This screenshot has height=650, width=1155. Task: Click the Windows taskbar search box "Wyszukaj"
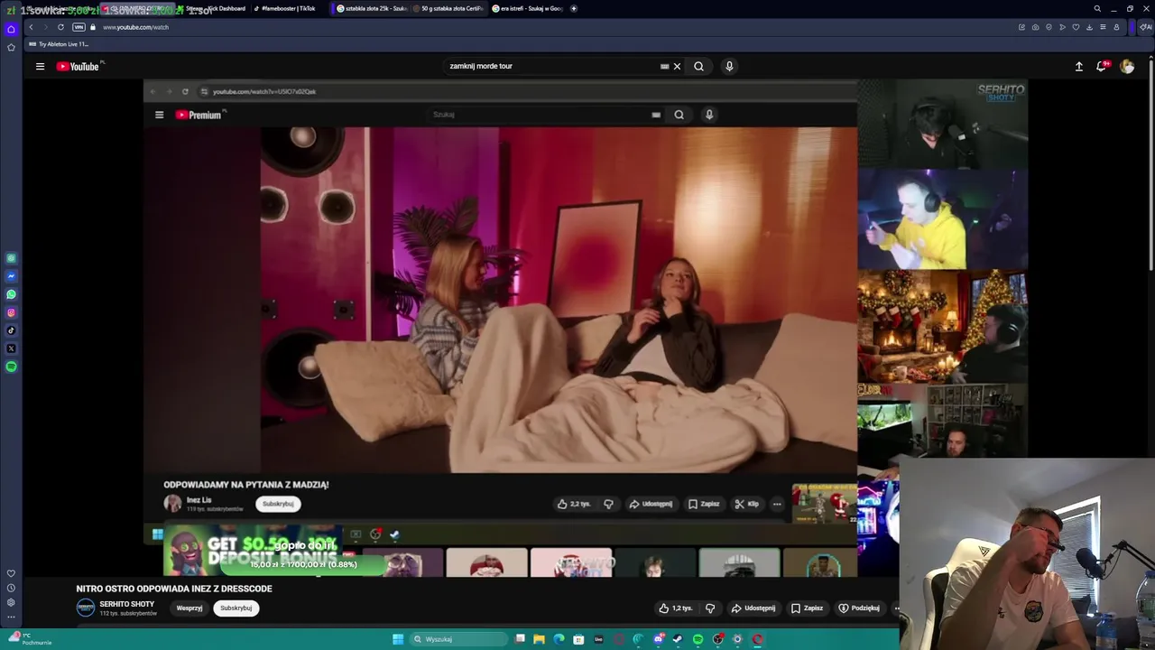pos(458,639)
